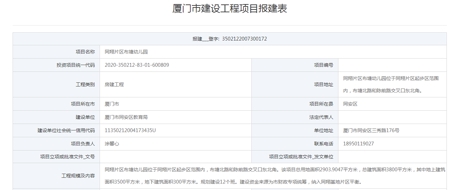Viewport: 453px width, 190px height.
Task: Select the phone number 18950119027
Action: (x=359, y=144)
